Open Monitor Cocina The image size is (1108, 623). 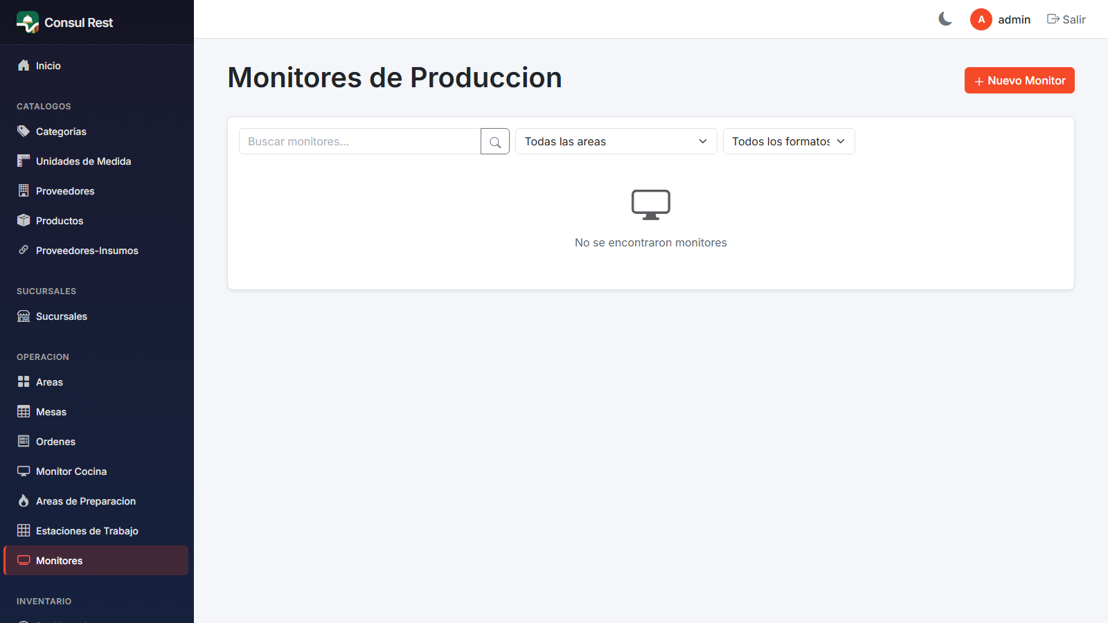[96, 471]
